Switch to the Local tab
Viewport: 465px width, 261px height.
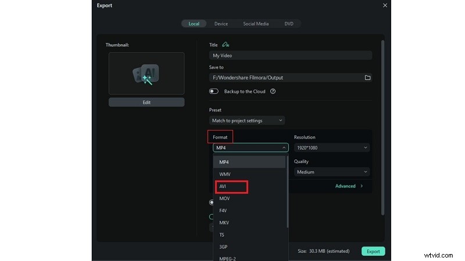click(194, 24)
